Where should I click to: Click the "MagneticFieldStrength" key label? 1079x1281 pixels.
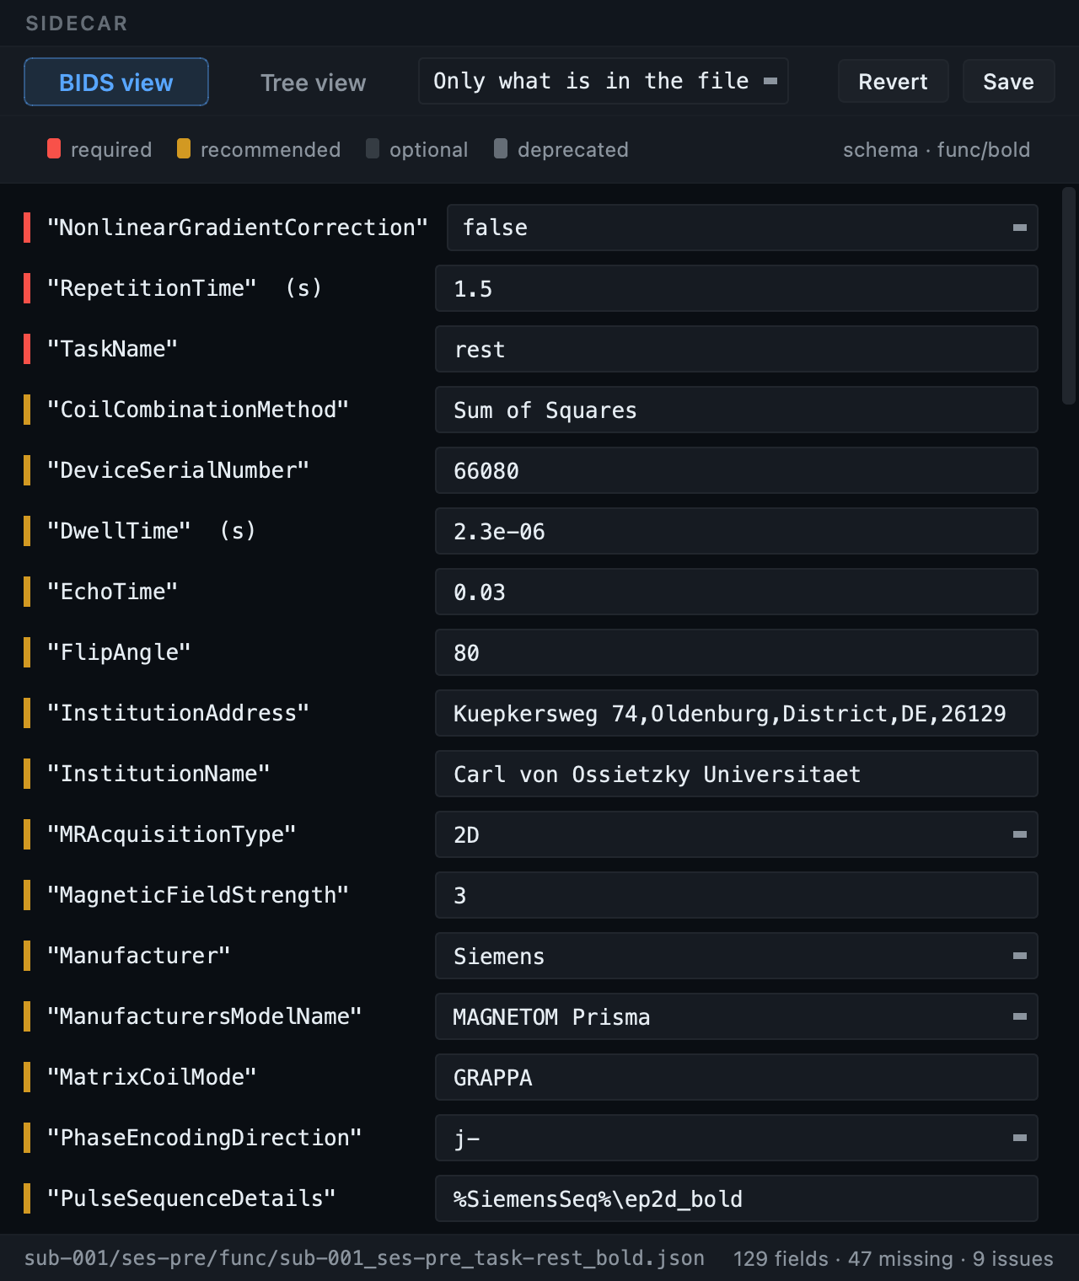point(198,895)
